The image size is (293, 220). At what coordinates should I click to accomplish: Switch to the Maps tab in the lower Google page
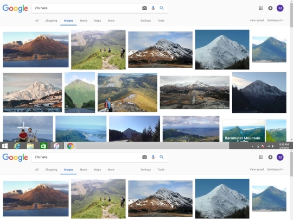97,169
